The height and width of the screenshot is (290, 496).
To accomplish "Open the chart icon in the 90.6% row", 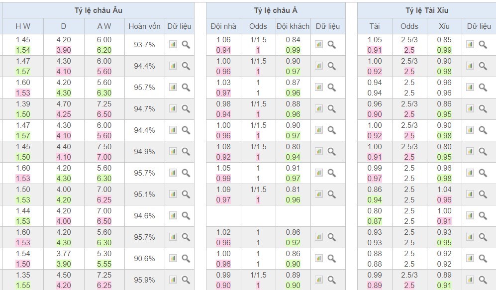I will (x=173, y=259).
